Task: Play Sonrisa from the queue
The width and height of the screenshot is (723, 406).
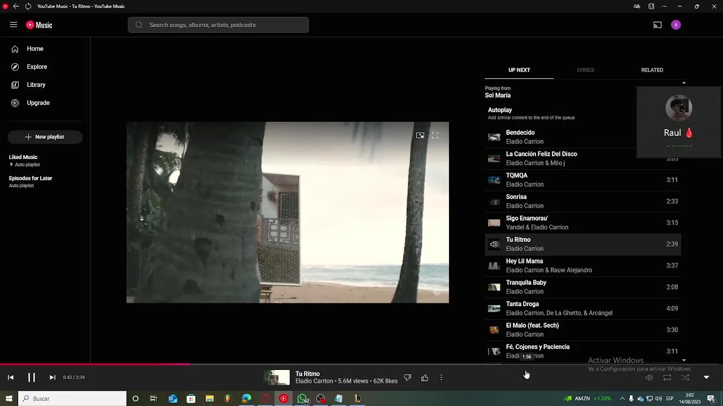Action: pos(583,201)
